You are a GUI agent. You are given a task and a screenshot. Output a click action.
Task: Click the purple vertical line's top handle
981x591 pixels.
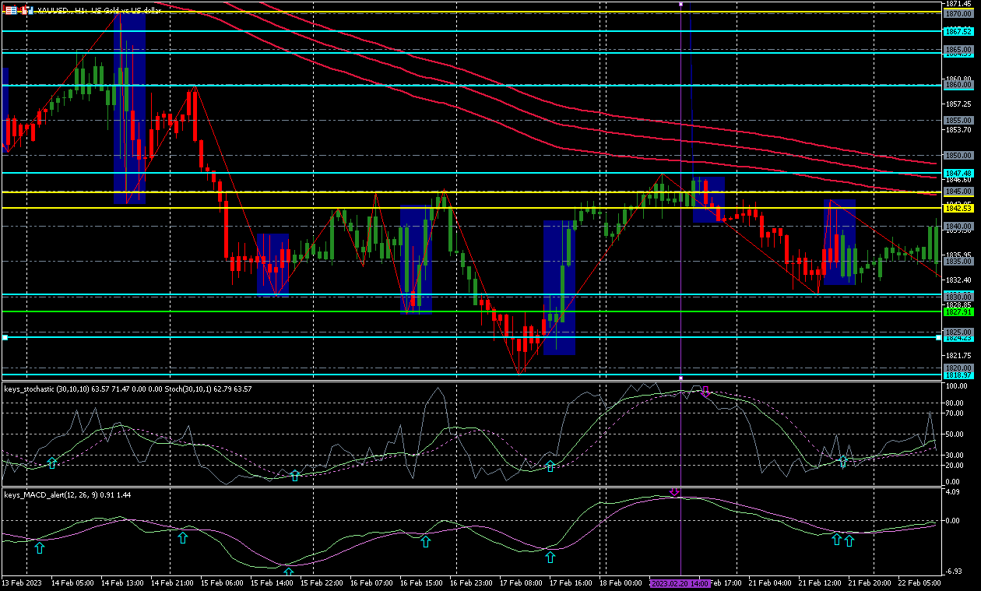[681, 5]
